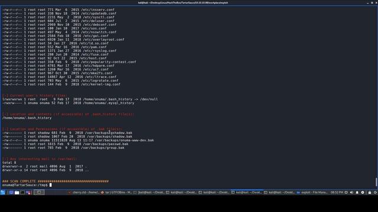Click the 'total 8' output line
378x212 pixels.
pyautogui.click(x=9, y=163)
